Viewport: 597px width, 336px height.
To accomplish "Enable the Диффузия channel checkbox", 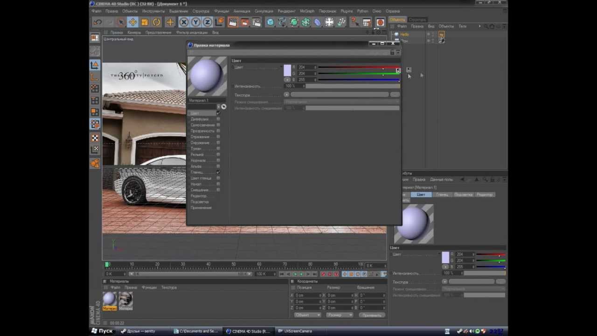I will pyautogui.click(x=218, y=119).
